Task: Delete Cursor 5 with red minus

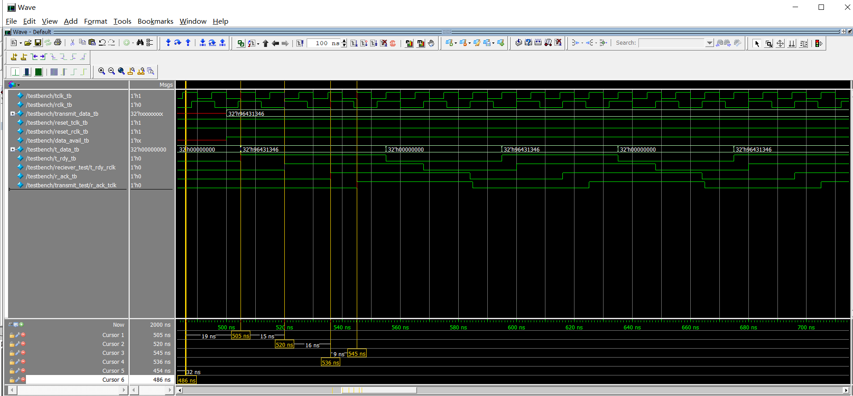Action: coord(23,371)
